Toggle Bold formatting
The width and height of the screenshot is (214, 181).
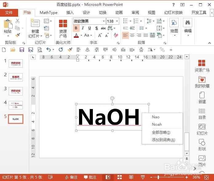pyautogui.click(x=76, y=28)
